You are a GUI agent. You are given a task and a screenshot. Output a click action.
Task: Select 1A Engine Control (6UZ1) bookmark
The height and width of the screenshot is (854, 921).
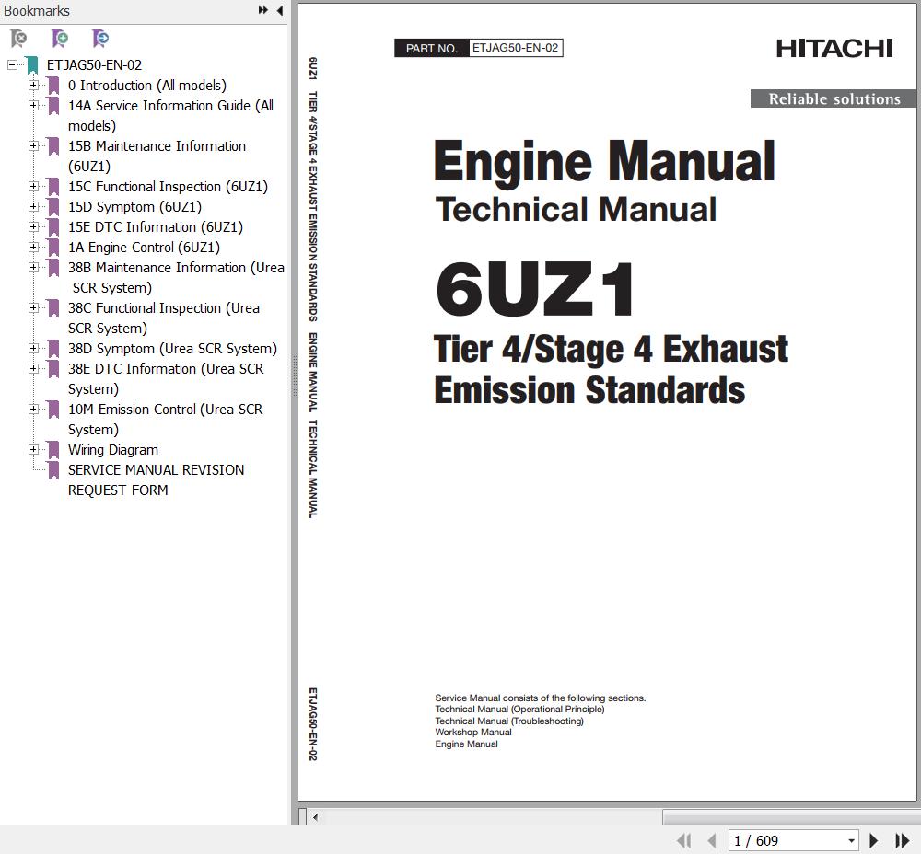point(144,248)
